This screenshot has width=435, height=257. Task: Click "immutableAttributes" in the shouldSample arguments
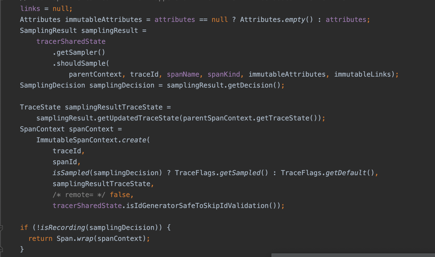pos(287,74)
